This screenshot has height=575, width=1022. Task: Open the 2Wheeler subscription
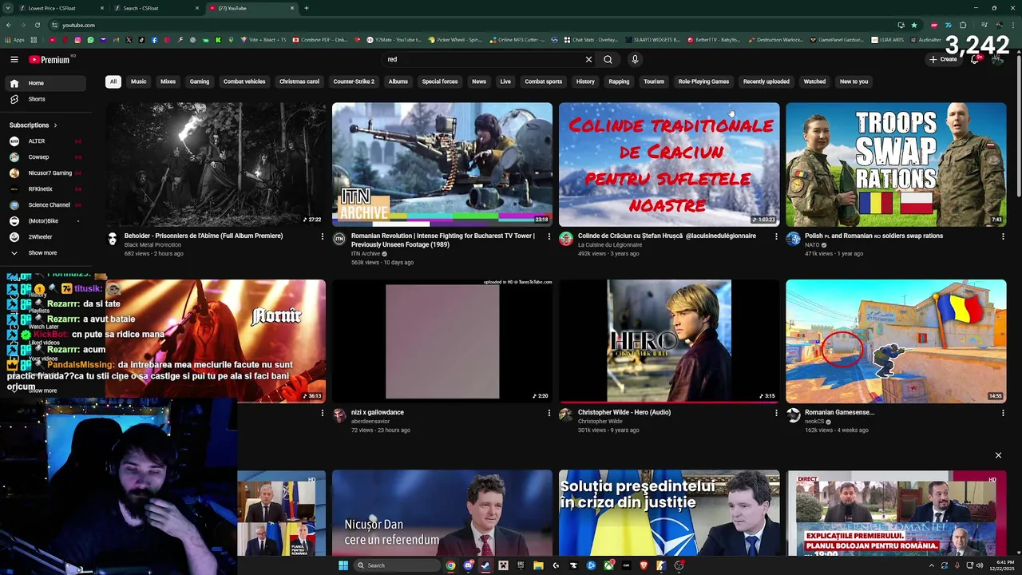click(x=44, y=237)
